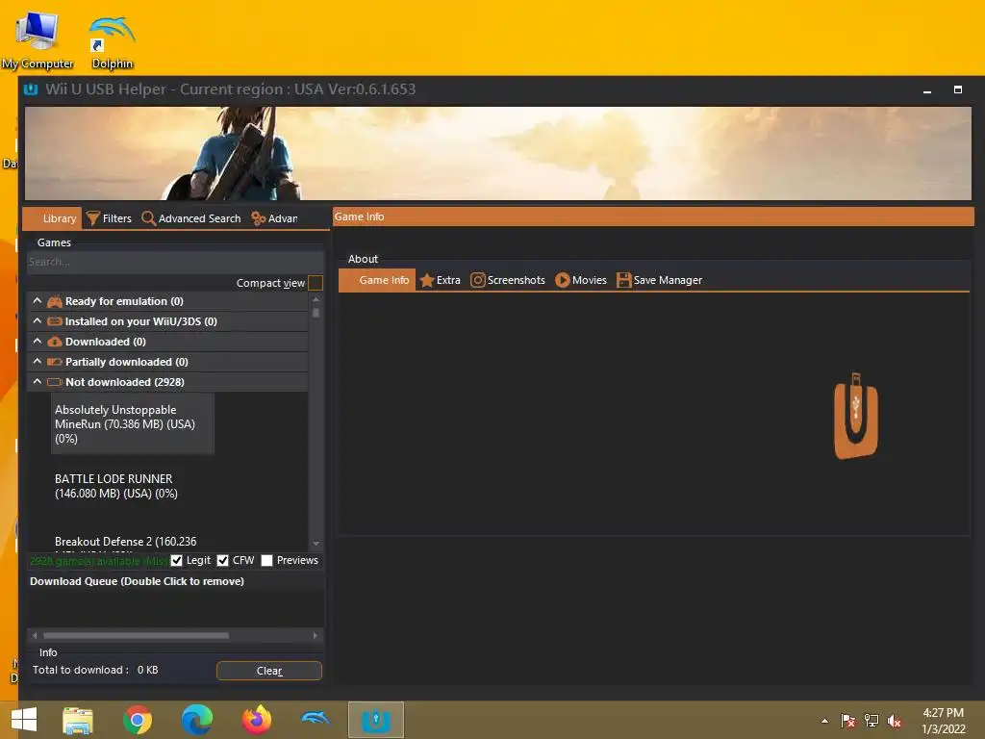The height and width of the screenshot is (739, 985).
Task: Open My Computer on the desktop
Action: pyautogui.click(x=38, y=40)
